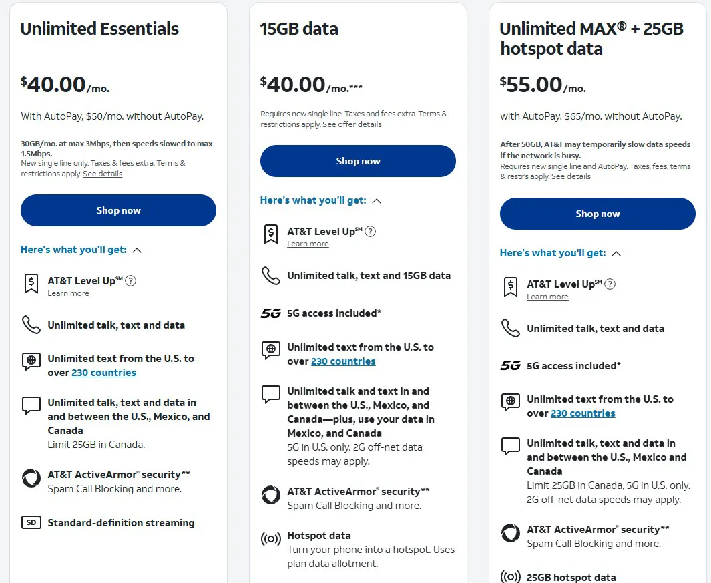Viewport: 711px width, 583px height.
Task: Open the AT&T Level Up tooltip on Unlimited Essentials
Action: click(x=131, y=280)
